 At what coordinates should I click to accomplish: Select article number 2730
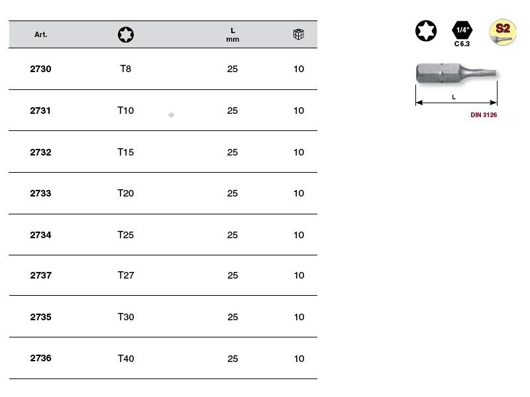tap(41, 69)
